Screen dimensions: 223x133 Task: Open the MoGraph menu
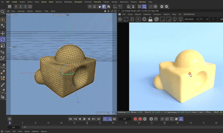tap(68, 2)
